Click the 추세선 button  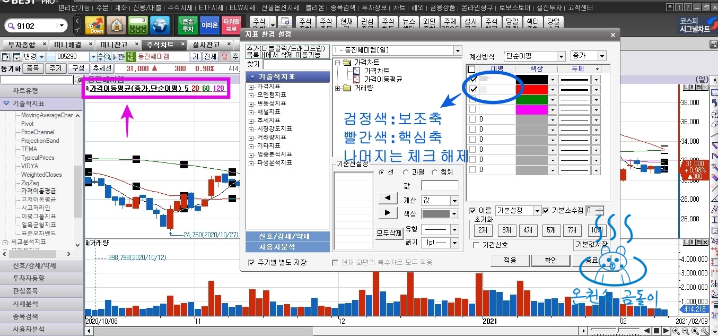tap(101, 68)
